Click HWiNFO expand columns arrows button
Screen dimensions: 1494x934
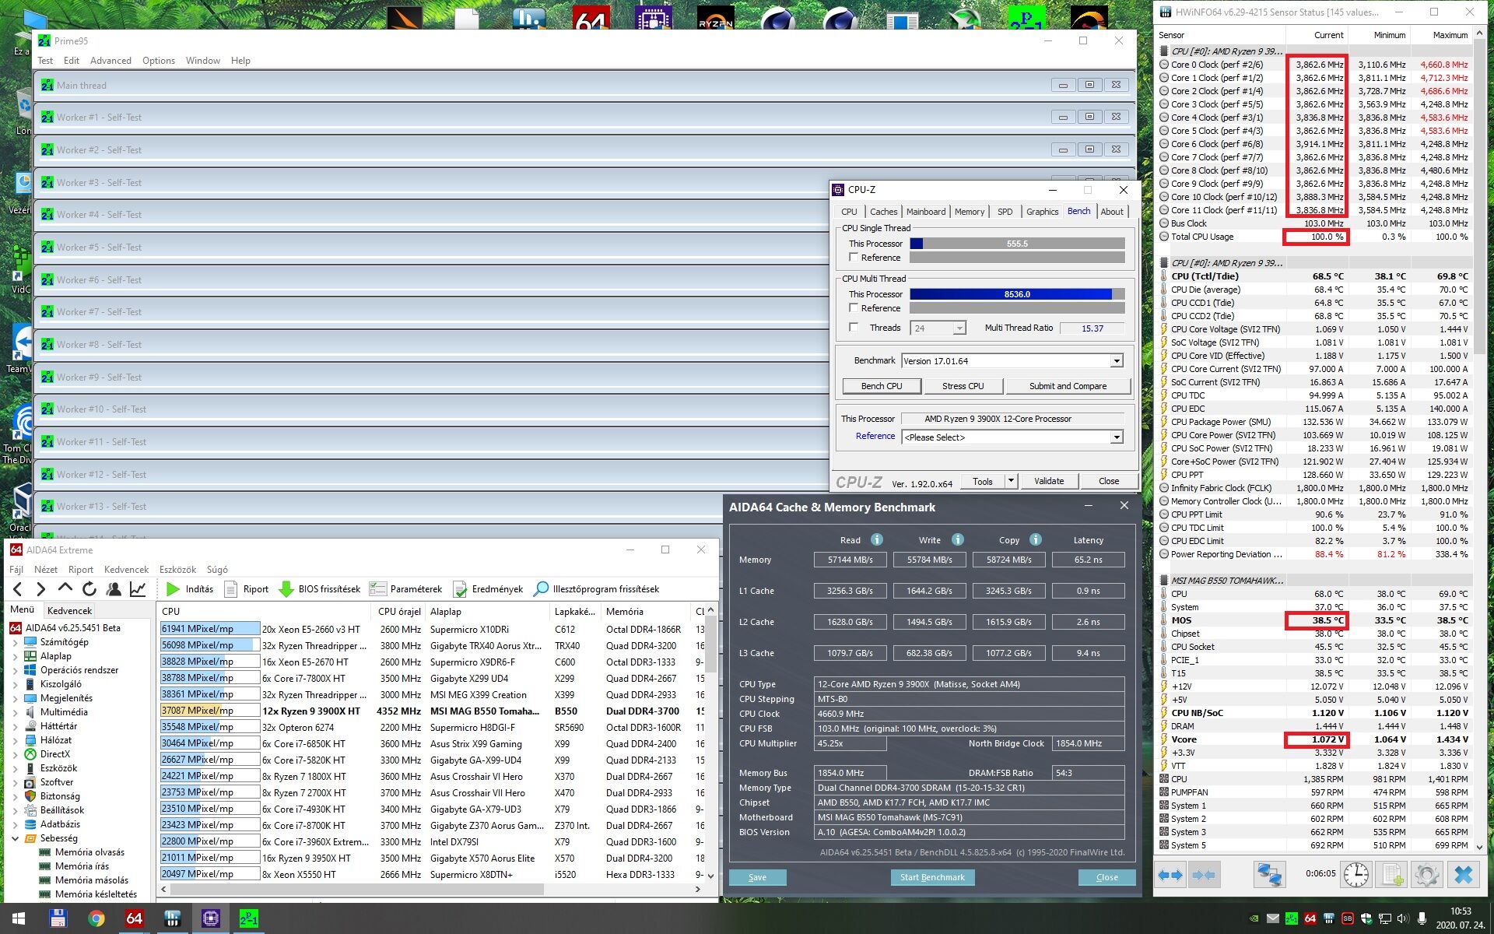point(1170,875)
